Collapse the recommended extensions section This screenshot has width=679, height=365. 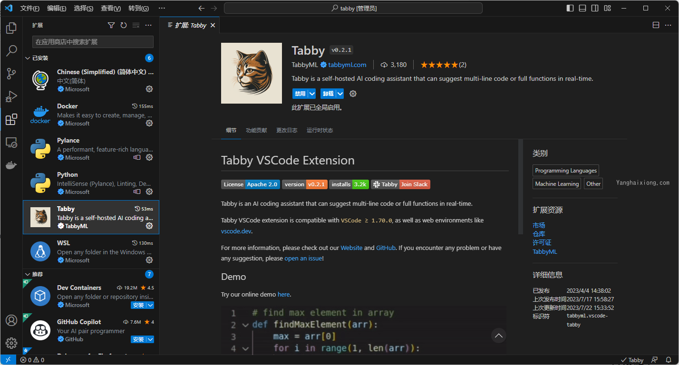pyautogui.click(x=27, y=274)
